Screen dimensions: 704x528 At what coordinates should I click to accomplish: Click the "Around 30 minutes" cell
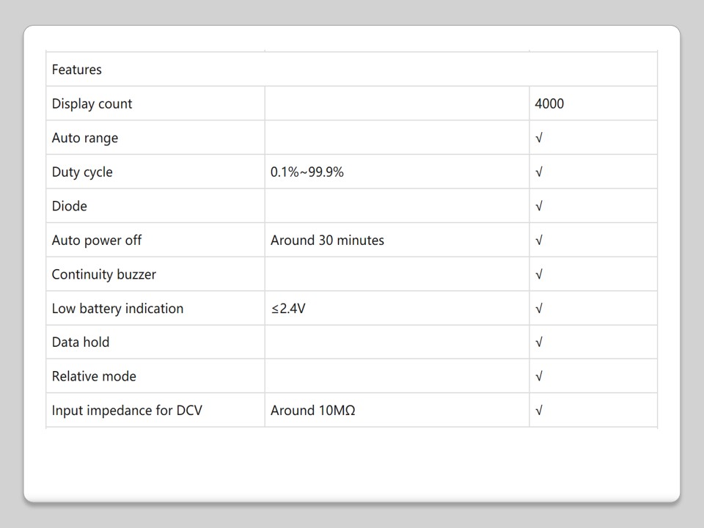pyautogui.click(x=327, y=240)
